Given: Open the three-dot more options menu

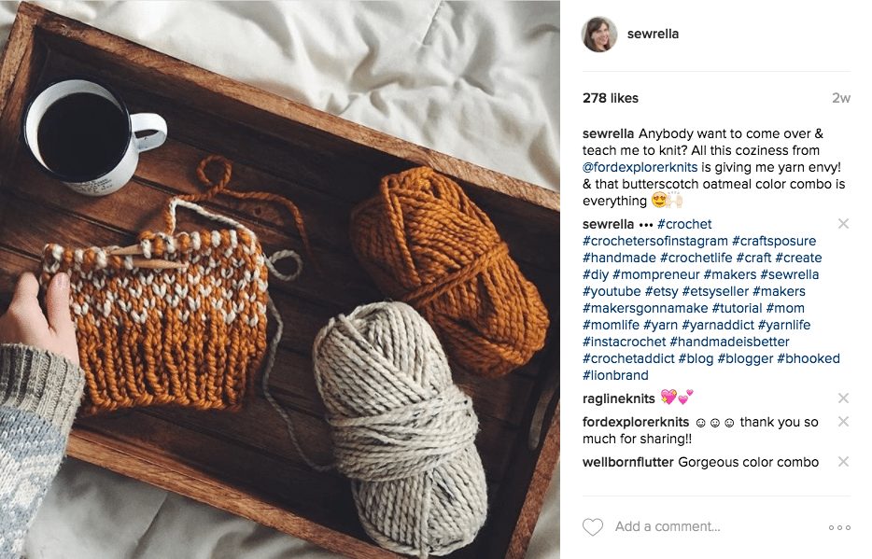Looking at the screenshot, I should [x=839, y=527].
